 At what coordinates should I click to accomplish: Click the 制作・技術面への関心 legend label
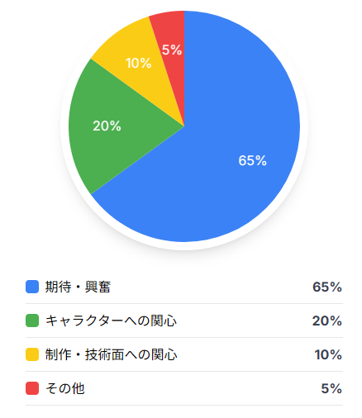[111, 354]
